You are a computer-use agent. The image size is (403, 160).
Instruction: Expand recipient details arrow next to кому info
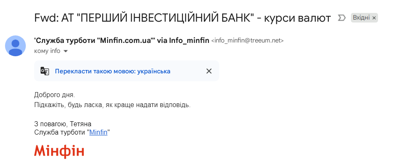(65, 51)
